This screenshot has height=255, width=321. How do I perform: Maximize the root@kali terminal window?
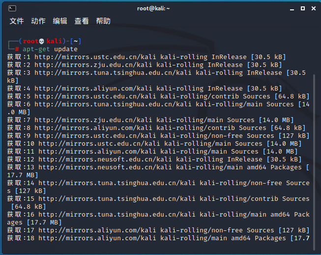tap(303, 8)
